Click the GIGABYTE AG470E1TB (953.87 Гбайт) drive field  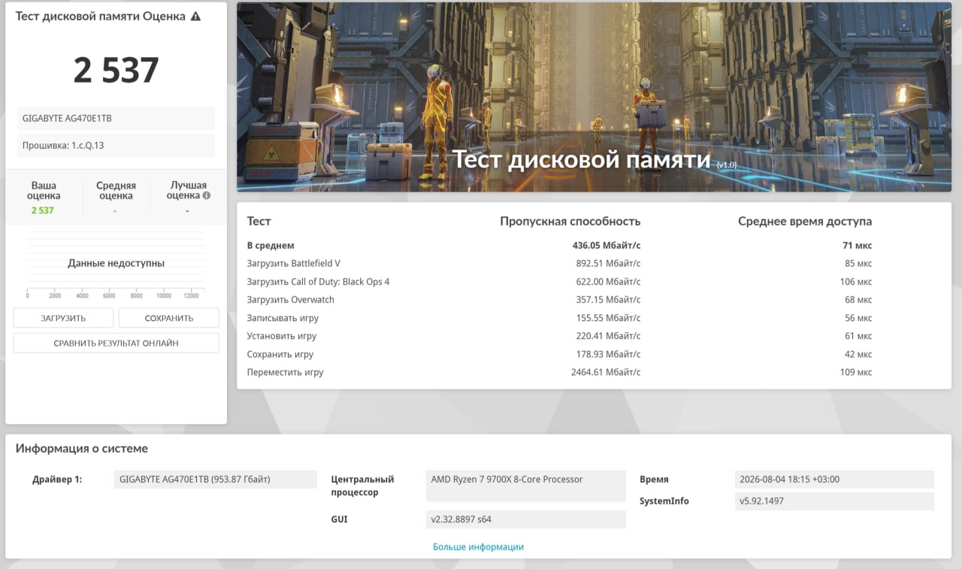[x=216, y=480]
